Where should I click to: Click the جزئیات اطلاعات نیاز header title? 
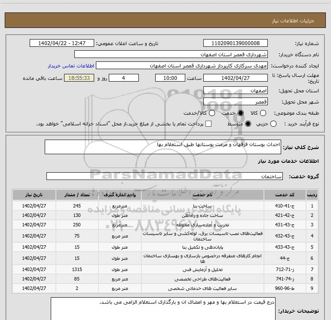click(293, 21)
